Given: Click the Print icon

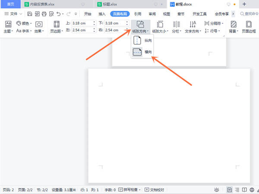Looking at the screenshot, I should point(44,14).
